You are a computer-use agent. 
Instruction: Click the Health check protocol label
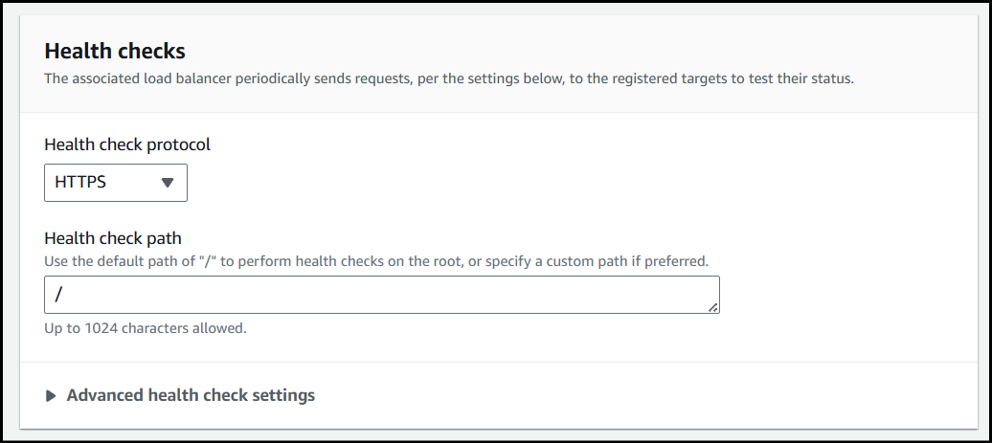pos(127,145)
